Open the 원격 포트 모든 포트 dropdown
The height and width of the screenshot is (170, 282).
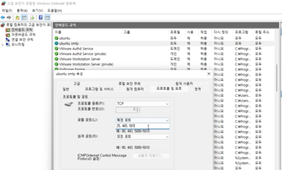143,137
